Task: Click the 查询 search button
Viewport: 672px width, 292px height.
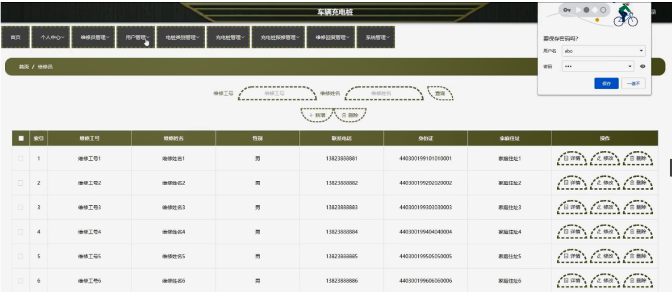Action: coord(440,93)
